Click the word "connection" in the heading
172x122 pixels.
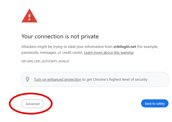tap(49, 37)
